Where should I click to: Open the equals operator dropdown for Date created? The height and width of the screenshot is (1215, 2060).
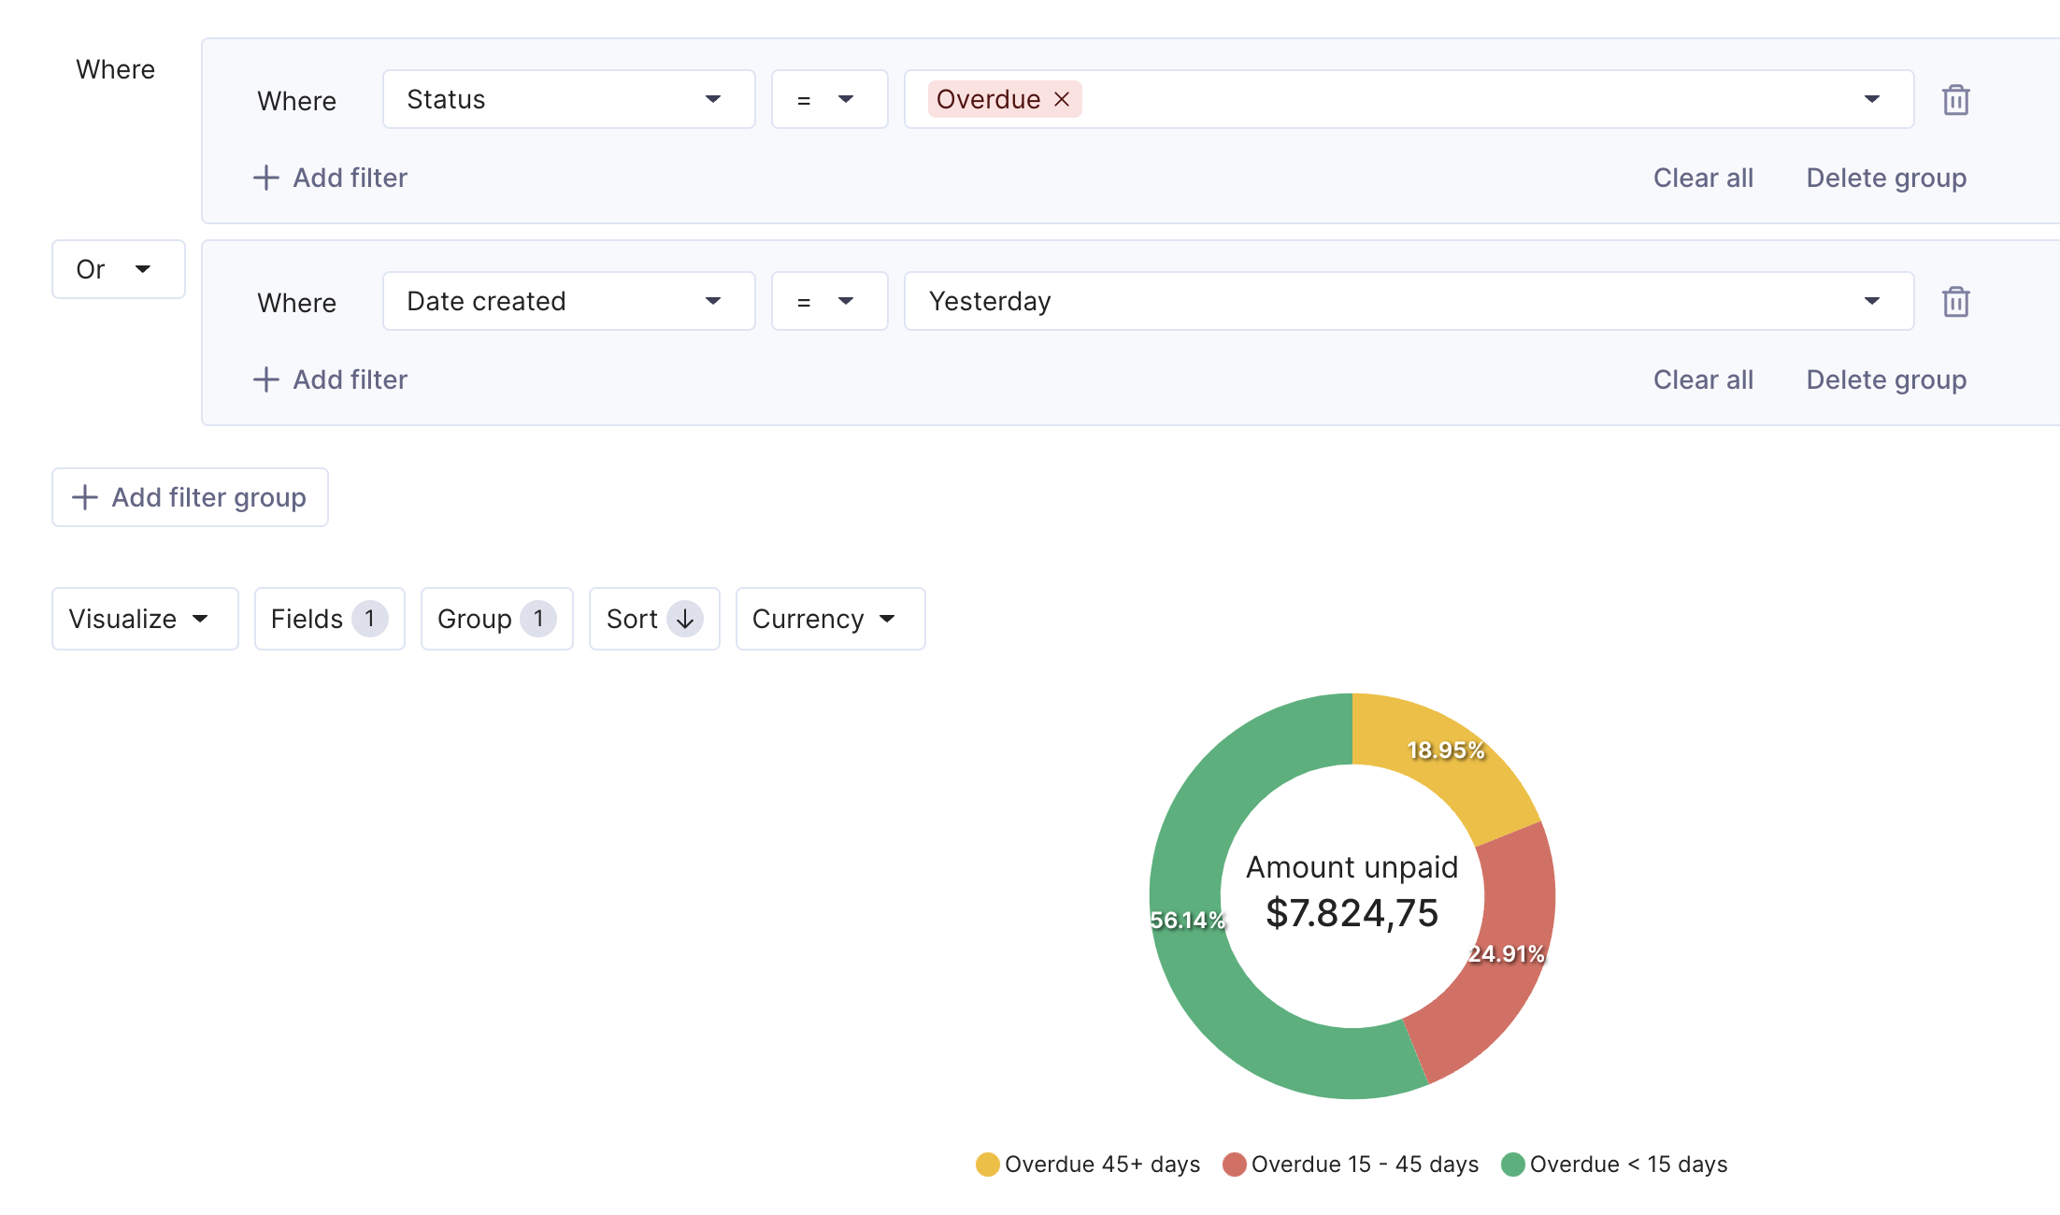[829, 301]
